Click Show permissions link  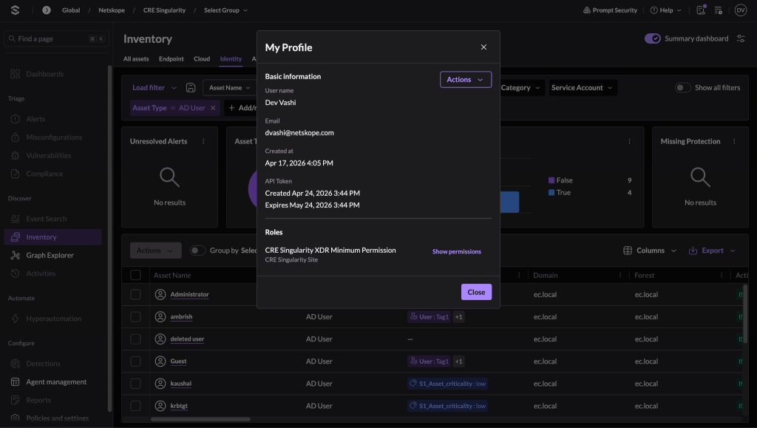[457, 251]
